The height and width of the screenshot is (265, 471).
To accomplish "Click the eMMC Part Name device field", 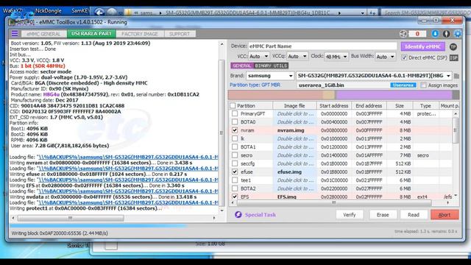I will tap(322, 46).
